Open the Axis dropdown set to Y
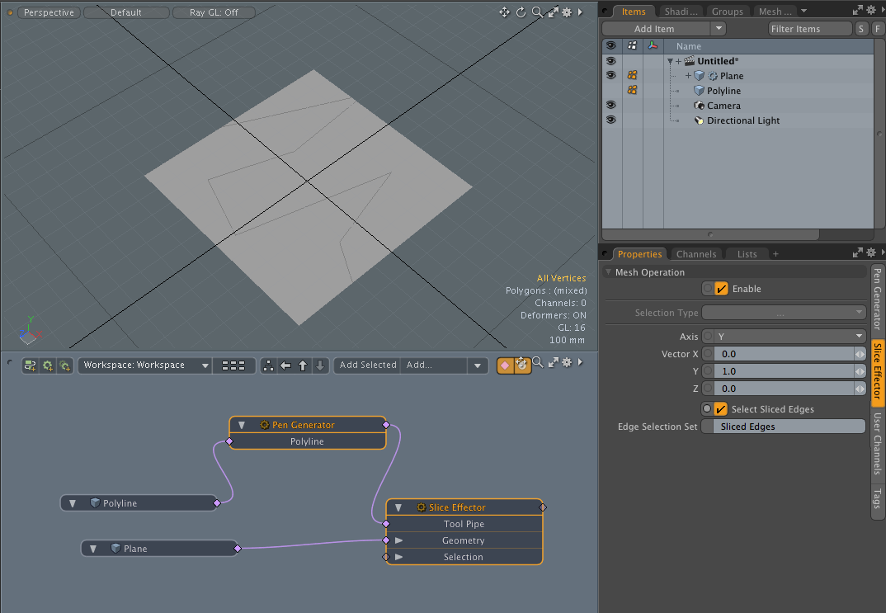Viewport: 886px width, 613px height. (x=789, y=337)
